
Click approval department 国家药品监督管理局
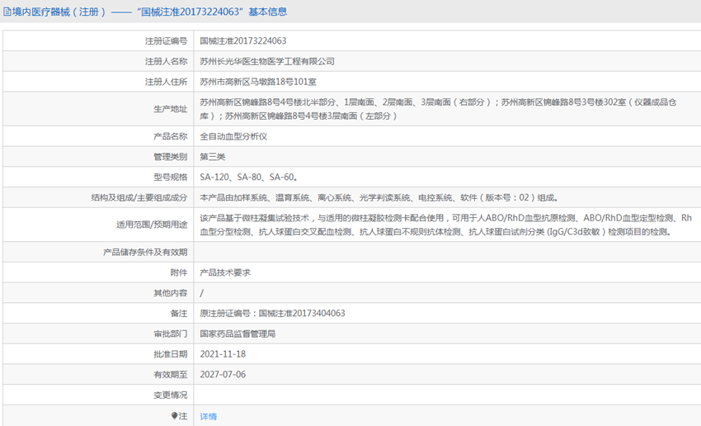pyautogui.click(x=238, y=334)
